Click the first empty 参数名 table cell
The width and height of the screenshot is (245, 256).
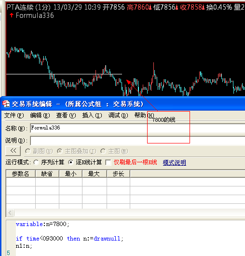tap(21, 182)
